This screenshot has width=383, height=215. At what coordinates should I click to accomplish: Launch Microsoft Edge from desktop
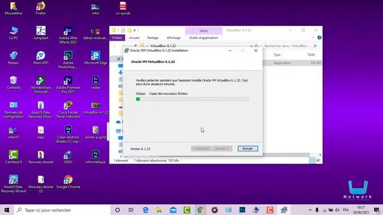[96, 58]
